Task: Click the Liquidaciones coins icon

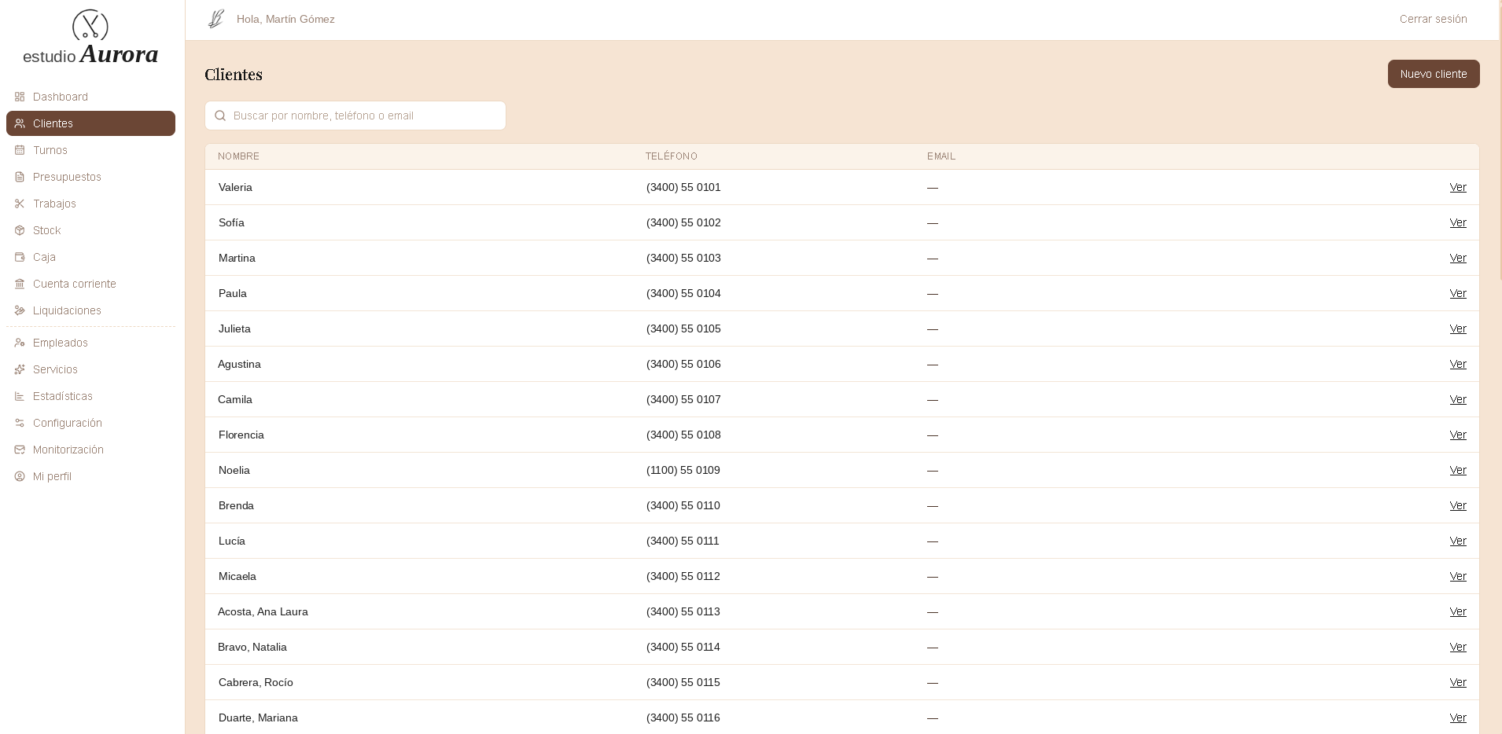Action: pos(20,310)
